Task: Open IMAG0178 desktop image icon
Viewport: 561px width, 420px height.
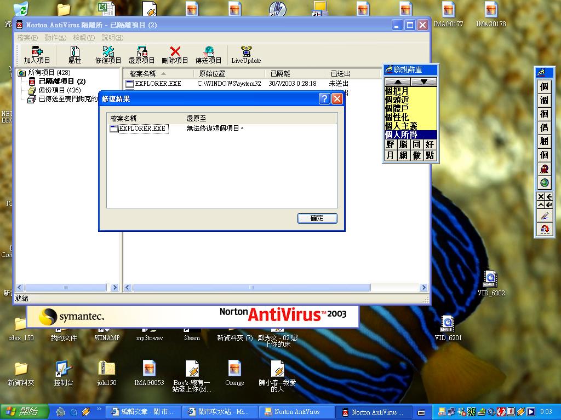Action: pos(491,14)
